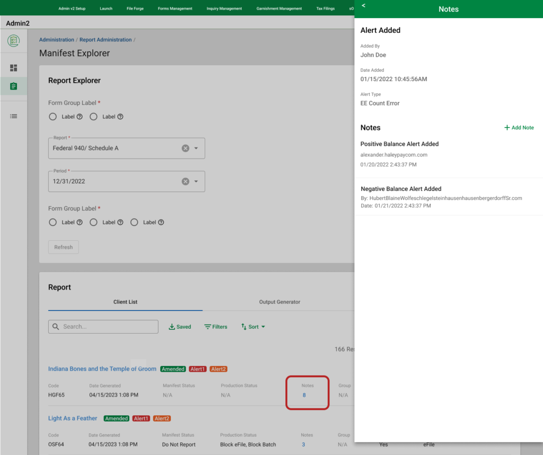Click Add Note in the Notes panel
543x455 pixels.
[519, 128]
